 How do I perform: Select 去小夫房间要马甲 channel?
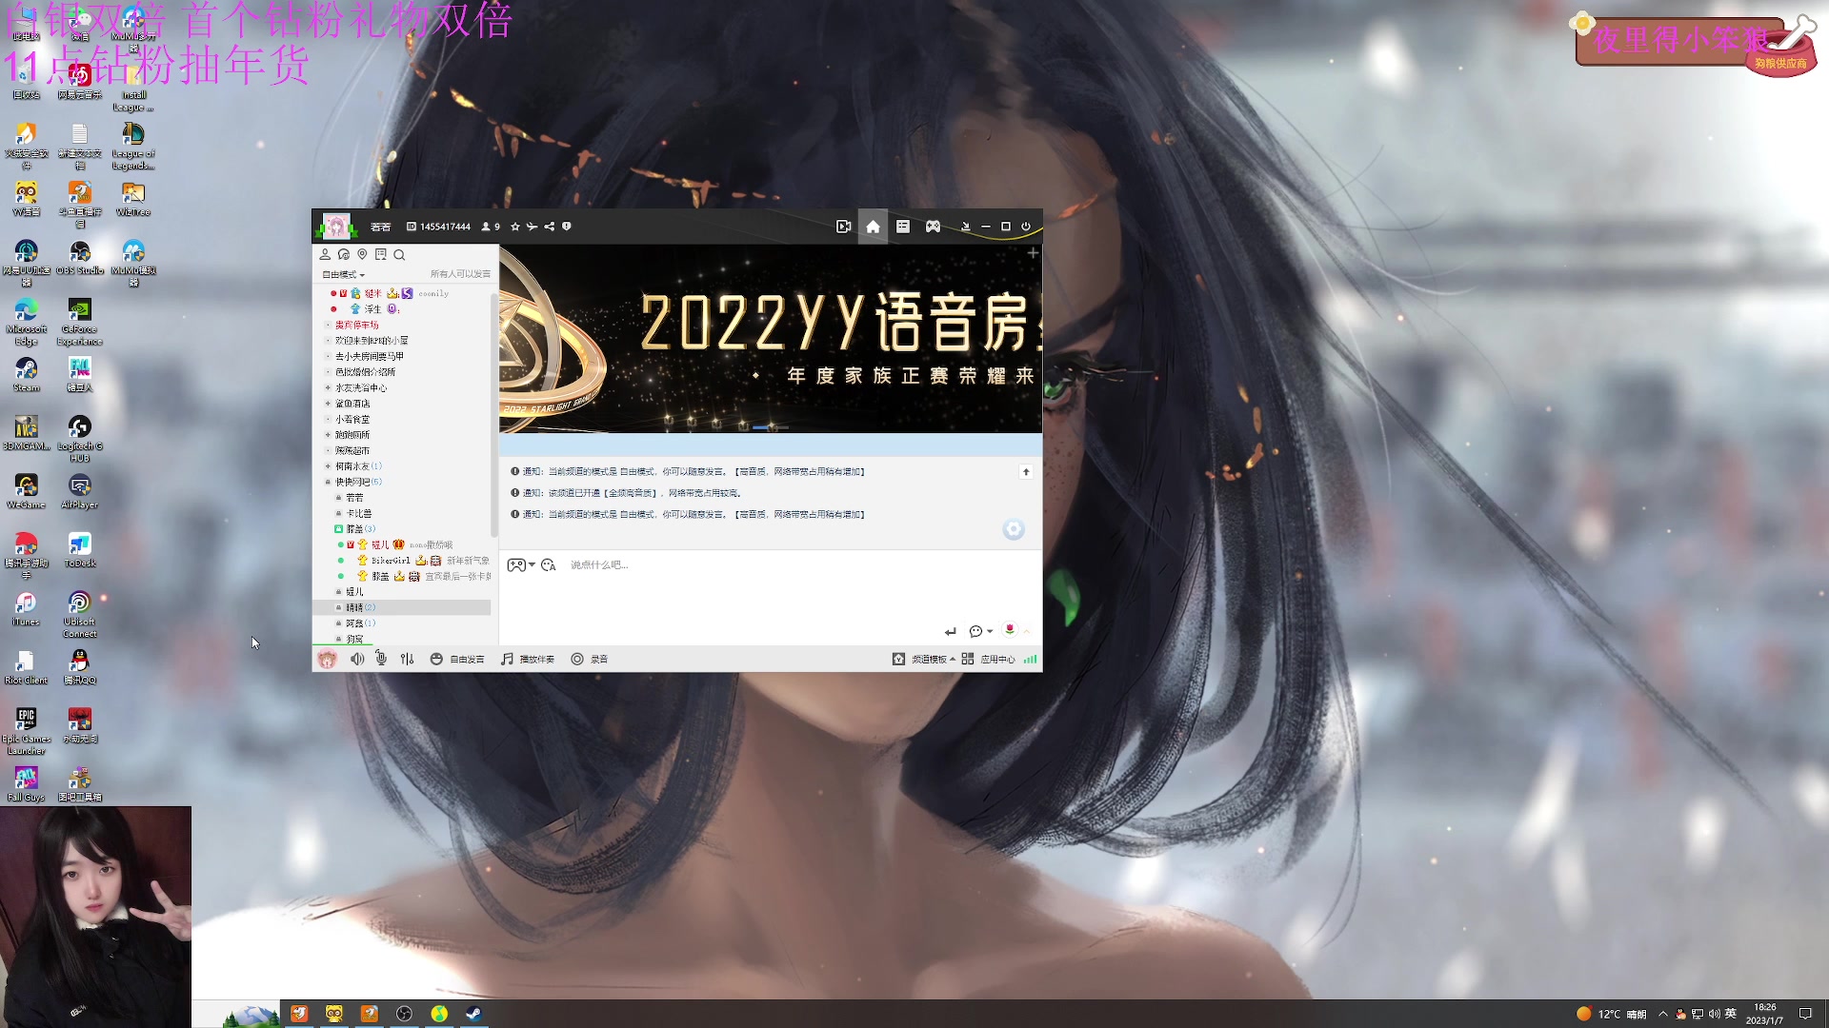[x=370, y=356]
